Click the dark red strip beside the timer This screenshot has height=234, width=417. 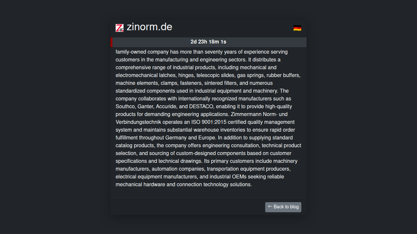coord(112,42)
